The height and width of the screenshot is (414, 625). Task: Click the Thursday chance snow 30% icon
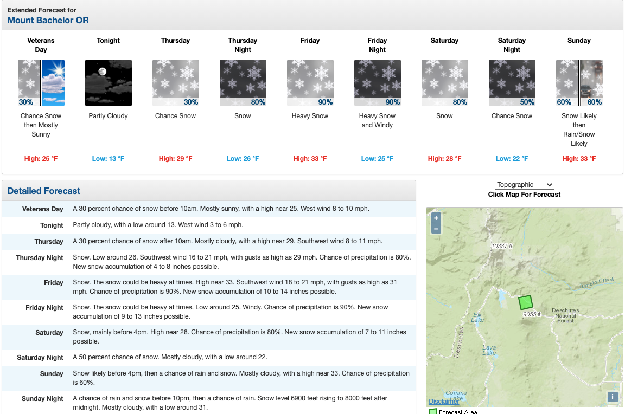pyautogui.click(x=176, y=83)
